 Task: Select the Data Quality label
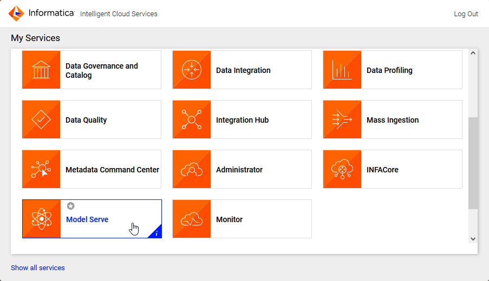pos(86,120)
